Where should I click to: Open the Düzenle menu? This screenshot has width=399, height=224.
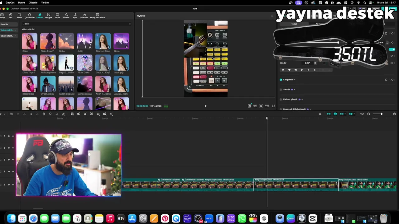pos(33,2)
